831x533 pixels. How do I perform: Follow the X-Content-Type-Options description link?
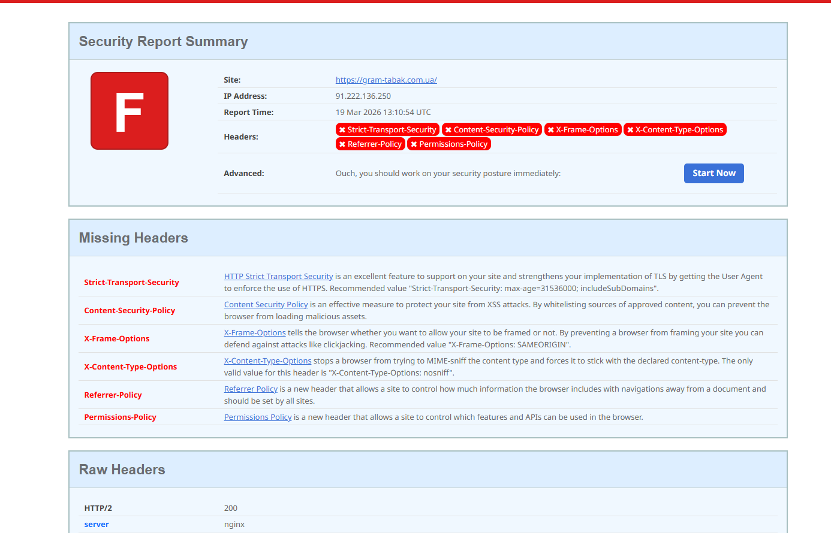click(x=267, y=361)
